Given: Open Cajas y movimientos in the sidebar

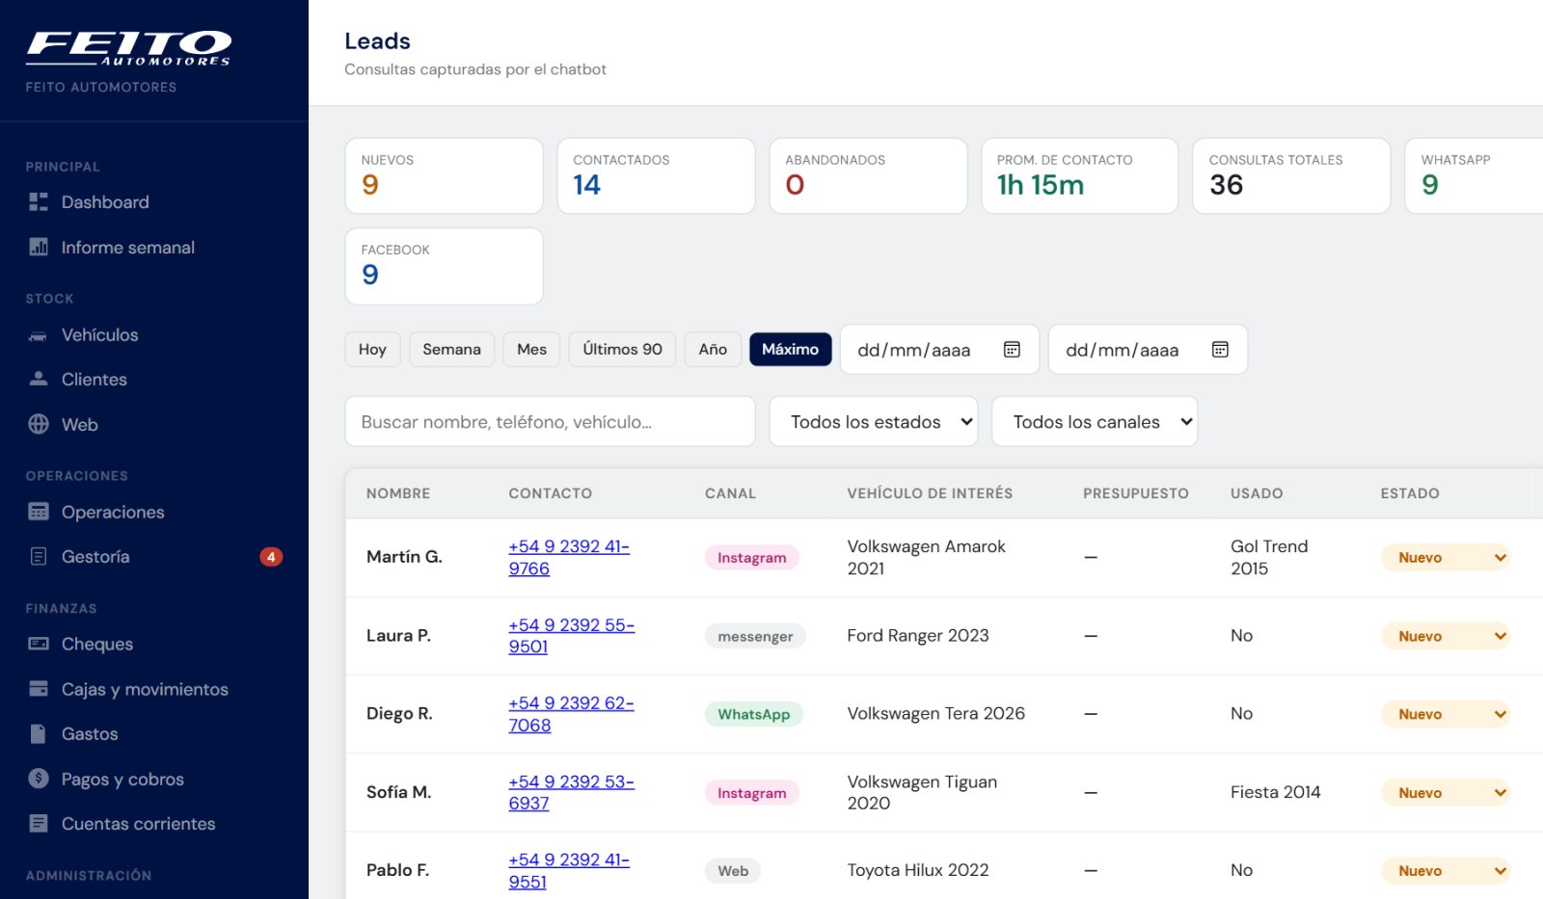Looking at the screenshot, I should [145, 689].
